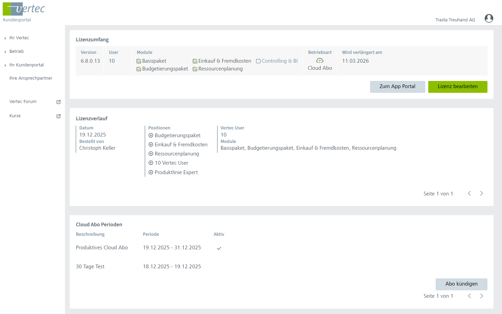The height and width of the screenshot is (314, 502).
Task: Click the external link icon beside Vertec Forum
Action: pos(59,102)
